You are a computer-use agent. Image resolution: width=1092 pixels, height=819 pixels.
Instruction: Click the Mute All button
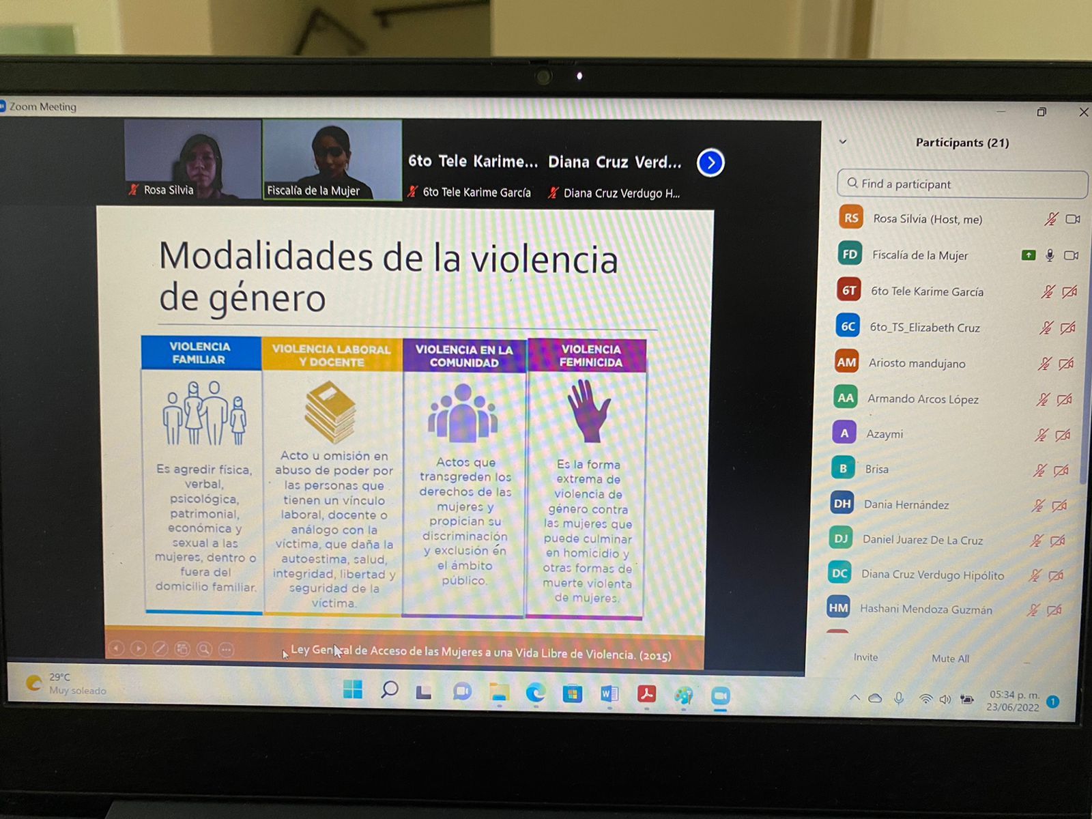(950, 658)
